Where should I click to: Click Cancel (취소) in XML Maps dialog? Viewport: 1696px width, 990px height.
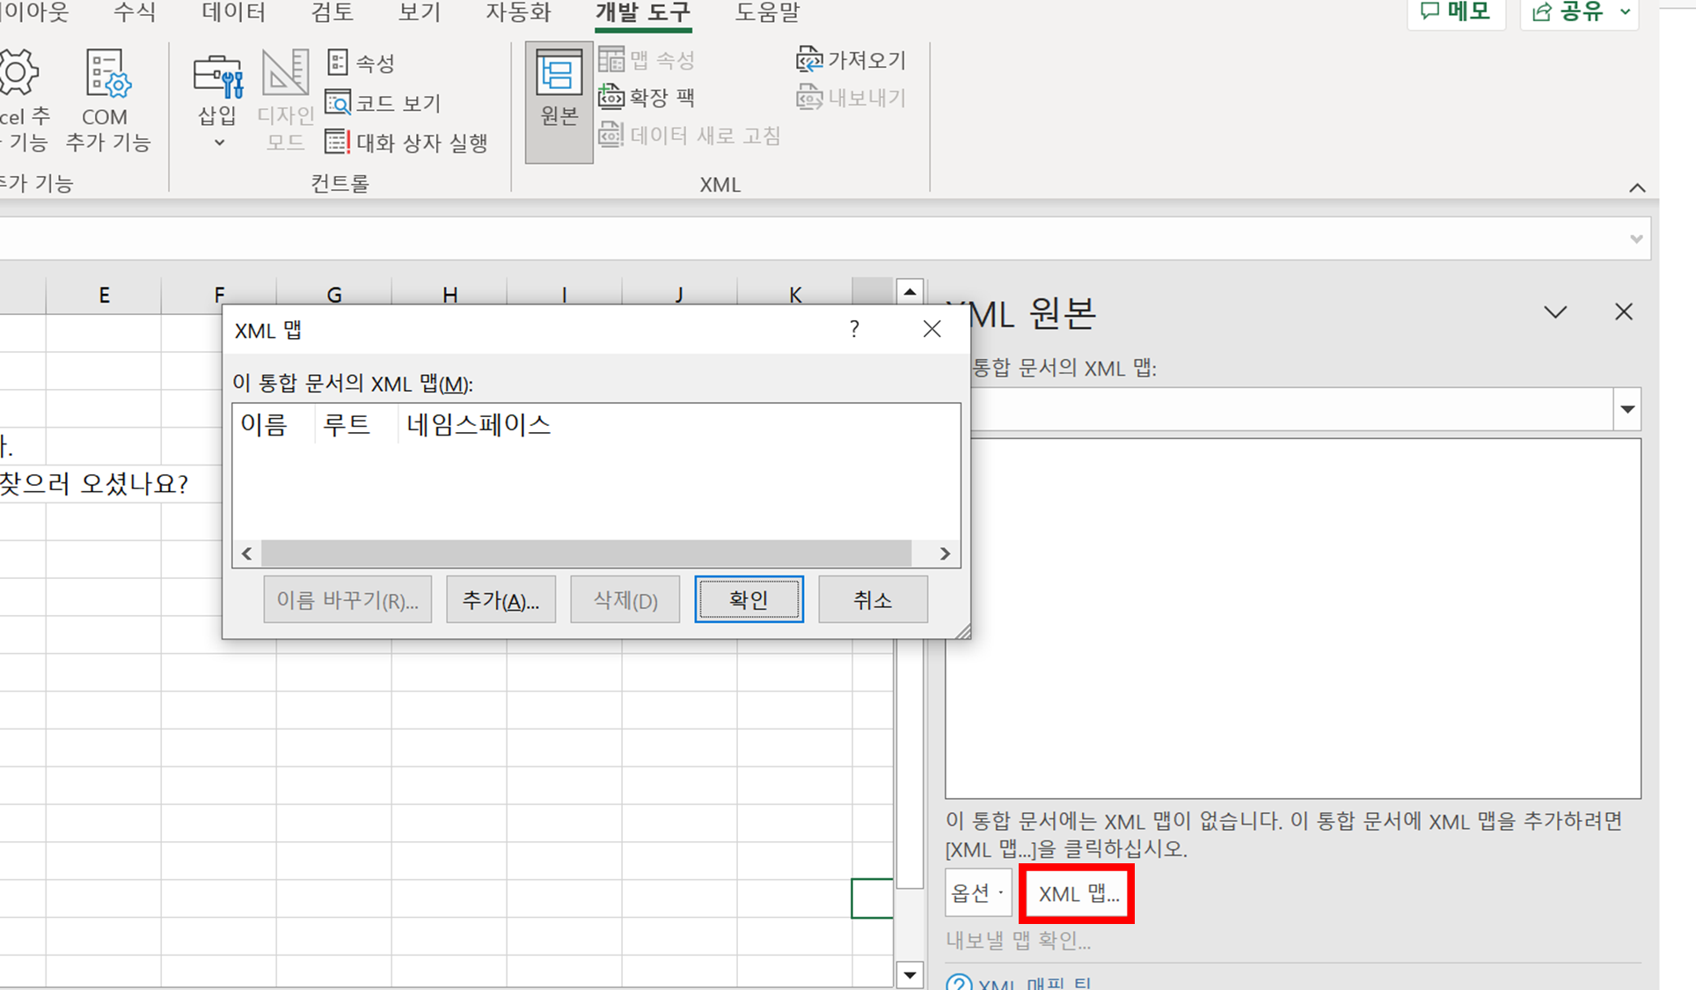coord(873,600)
